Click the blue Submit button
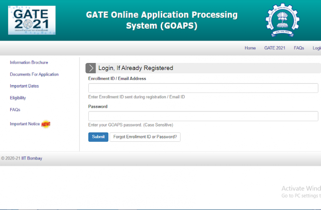This screenshot has width=321, height=210. (98, 137)
